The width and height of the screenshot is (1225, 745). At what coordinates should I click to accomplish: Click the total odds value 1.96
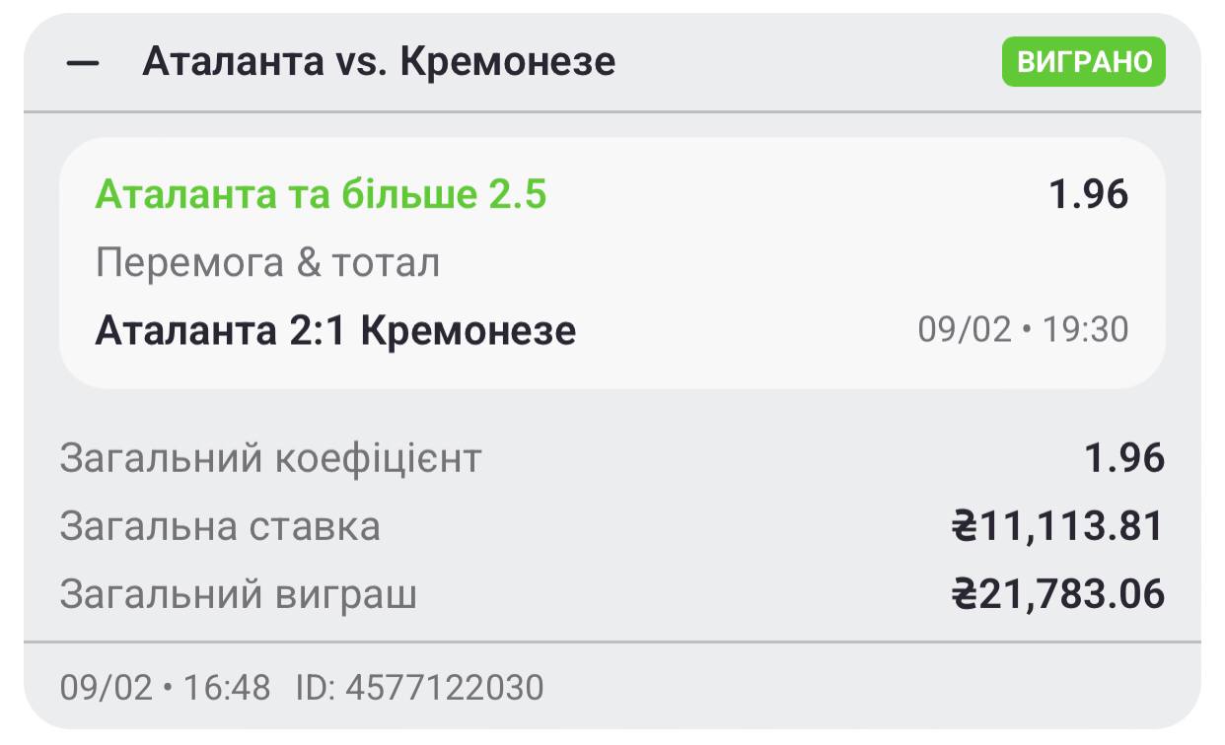[x=1124, y=459]
